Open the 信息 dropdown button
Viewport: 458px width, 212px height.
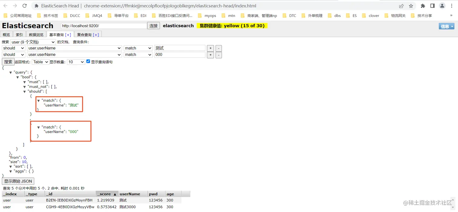[446, 26]
